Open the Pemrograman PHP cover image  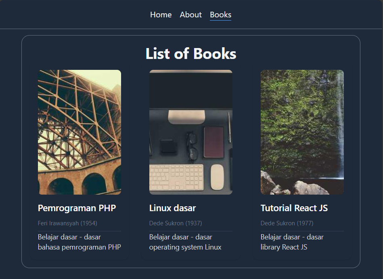pos(79,132)
